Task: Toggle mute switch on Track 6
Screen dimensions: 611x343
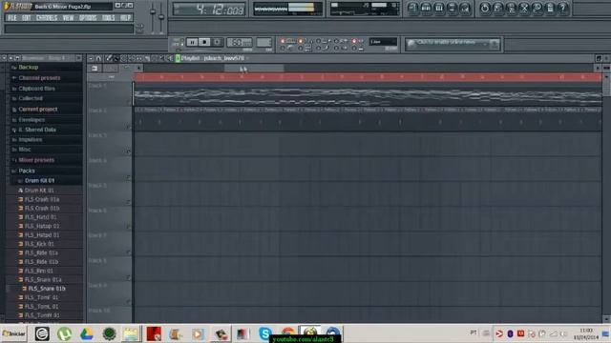Action: (x=129, y=227)
